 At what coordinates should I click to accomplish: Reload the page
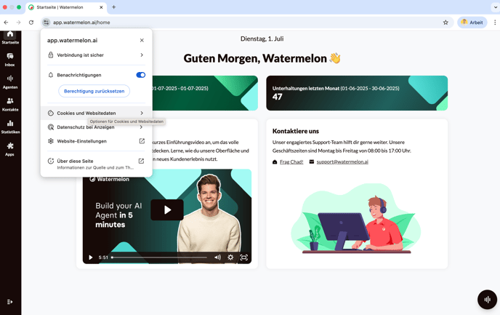pos(31,23)
